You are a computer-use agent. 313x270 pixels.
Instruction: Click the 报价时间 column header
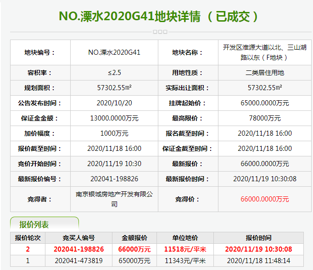coord(259,238)
